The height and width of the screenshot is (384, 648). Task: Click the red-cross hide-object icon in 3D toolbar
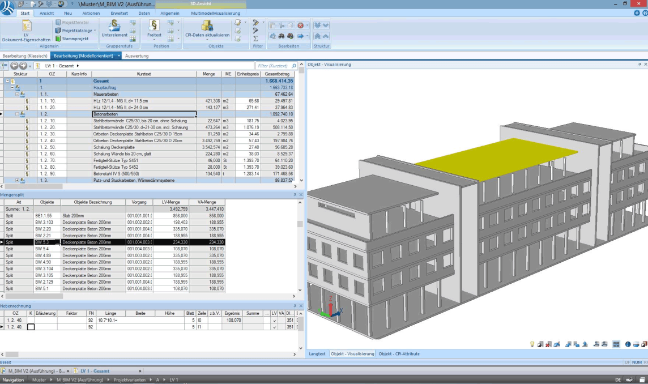548,344
